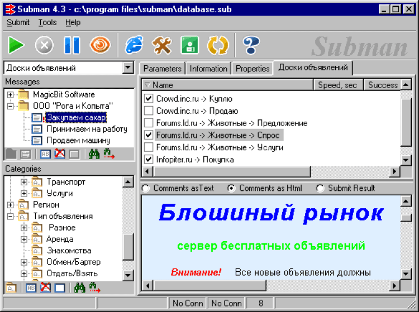419x312 pixels.
Task: Select Comments asText radio button
Action: 146,188
